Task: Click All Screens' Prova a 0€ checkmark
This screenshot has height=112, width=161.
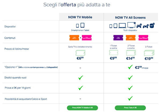Action: 130,88
